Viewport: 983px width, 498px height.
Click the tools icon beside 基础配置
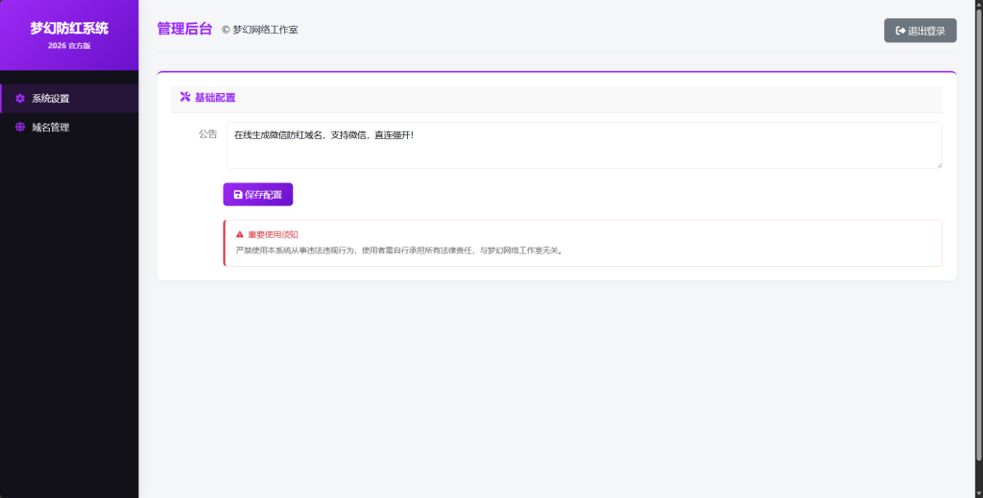(x=185, y=97)
